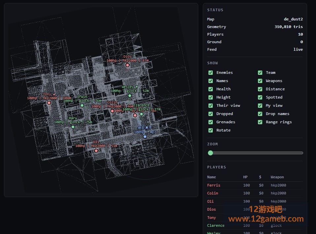Toggle the Range rings checkbox
The height and width of the screenshot is (234, 316).
point(260,122)
